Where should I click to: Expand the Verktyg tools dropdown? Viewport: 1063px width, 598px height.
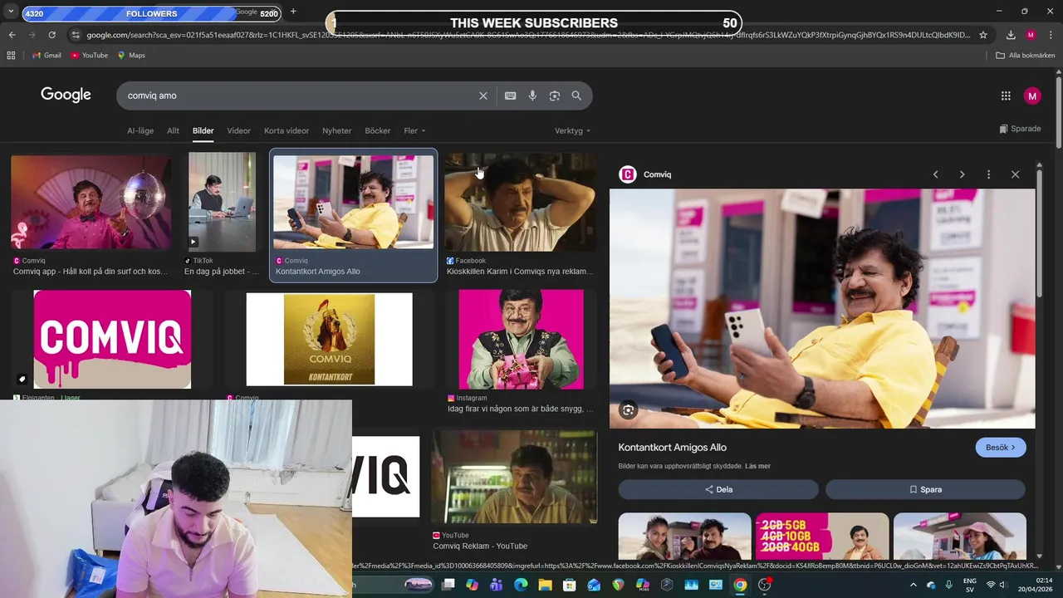(573, 130)
